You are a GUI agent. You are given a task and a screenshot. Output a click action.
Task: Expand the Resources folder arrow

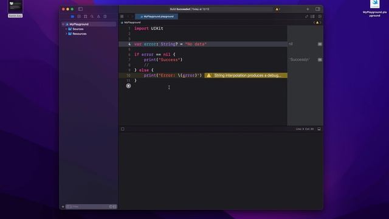66,34
